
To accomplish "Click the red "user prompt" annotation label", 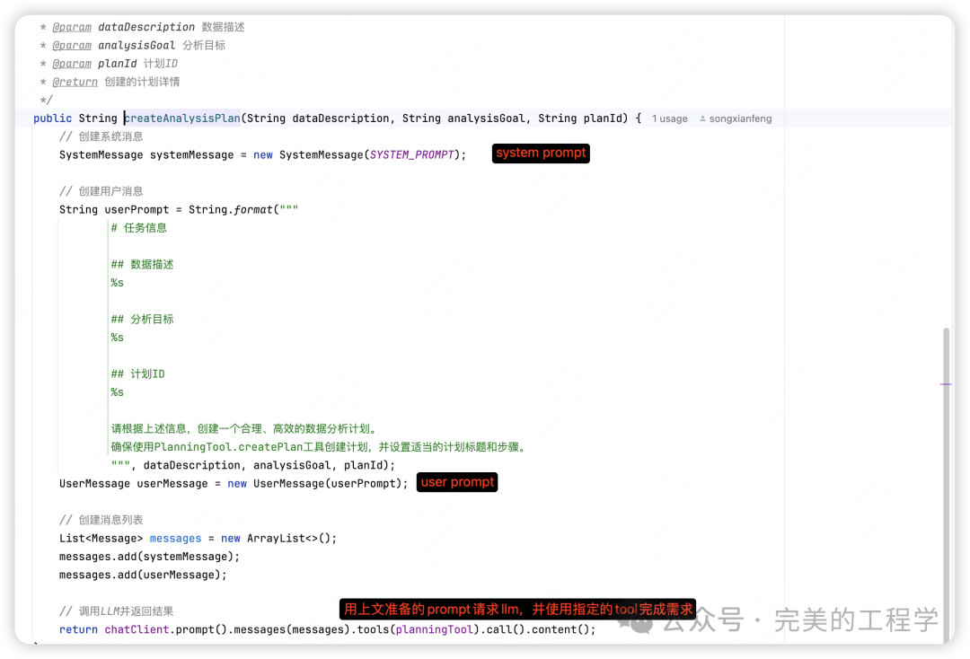I will pos(457,483).
